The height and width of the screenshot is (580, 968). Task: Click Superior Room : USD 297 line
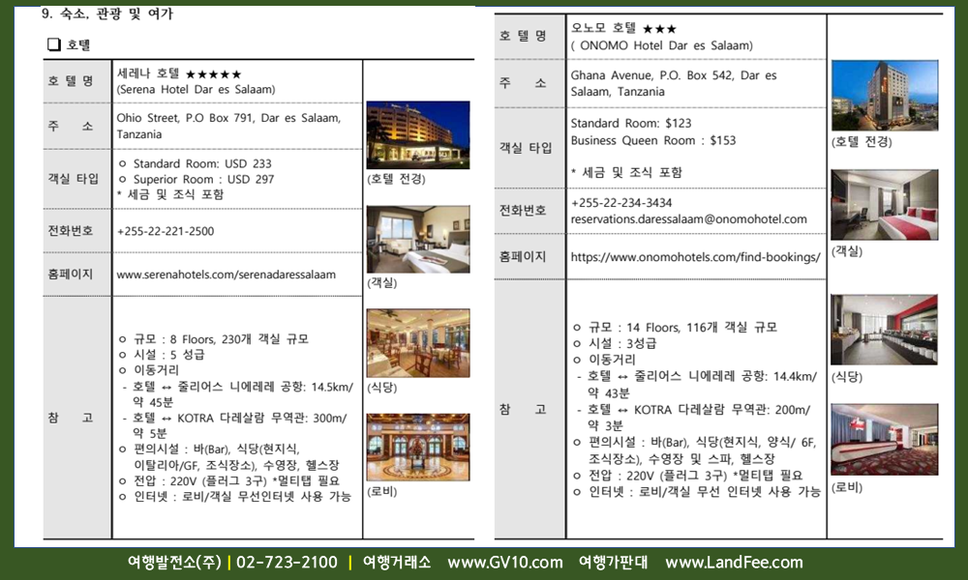coord(197,180)
